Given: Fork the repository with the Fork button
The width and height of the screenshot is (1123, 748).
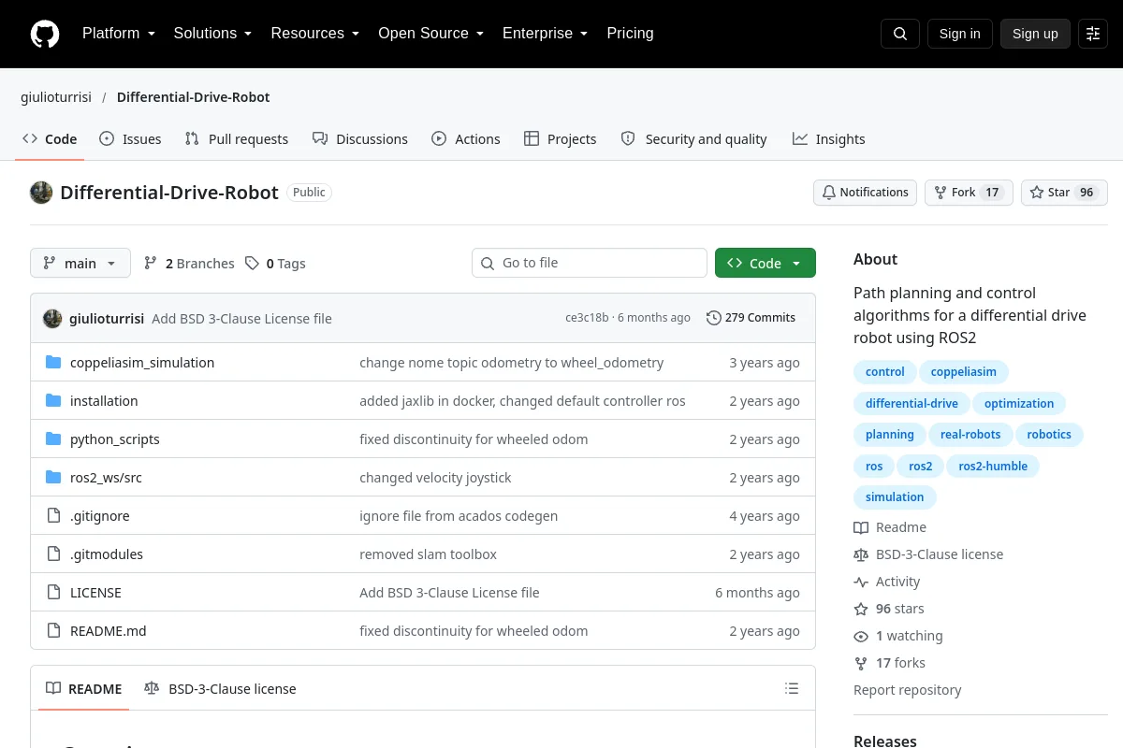Looking at the screenshot, I should pos(969,193).
